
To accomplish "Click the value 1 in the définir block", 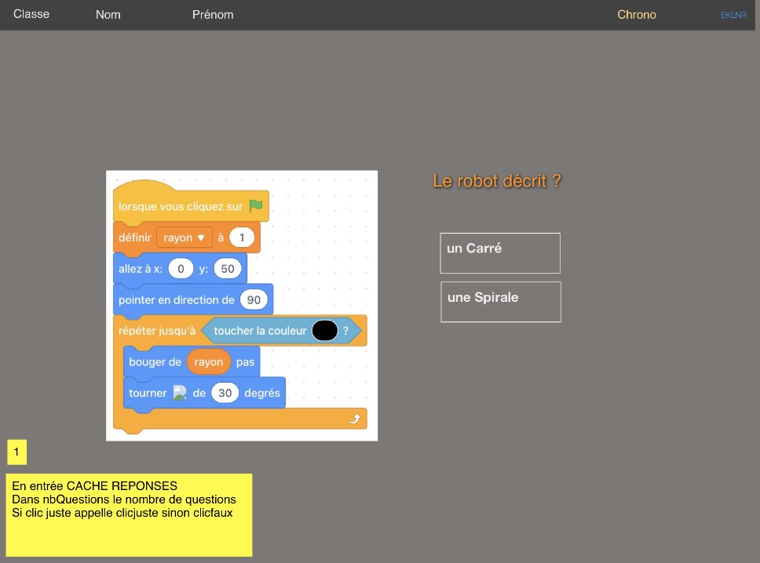I will point(242,238).
